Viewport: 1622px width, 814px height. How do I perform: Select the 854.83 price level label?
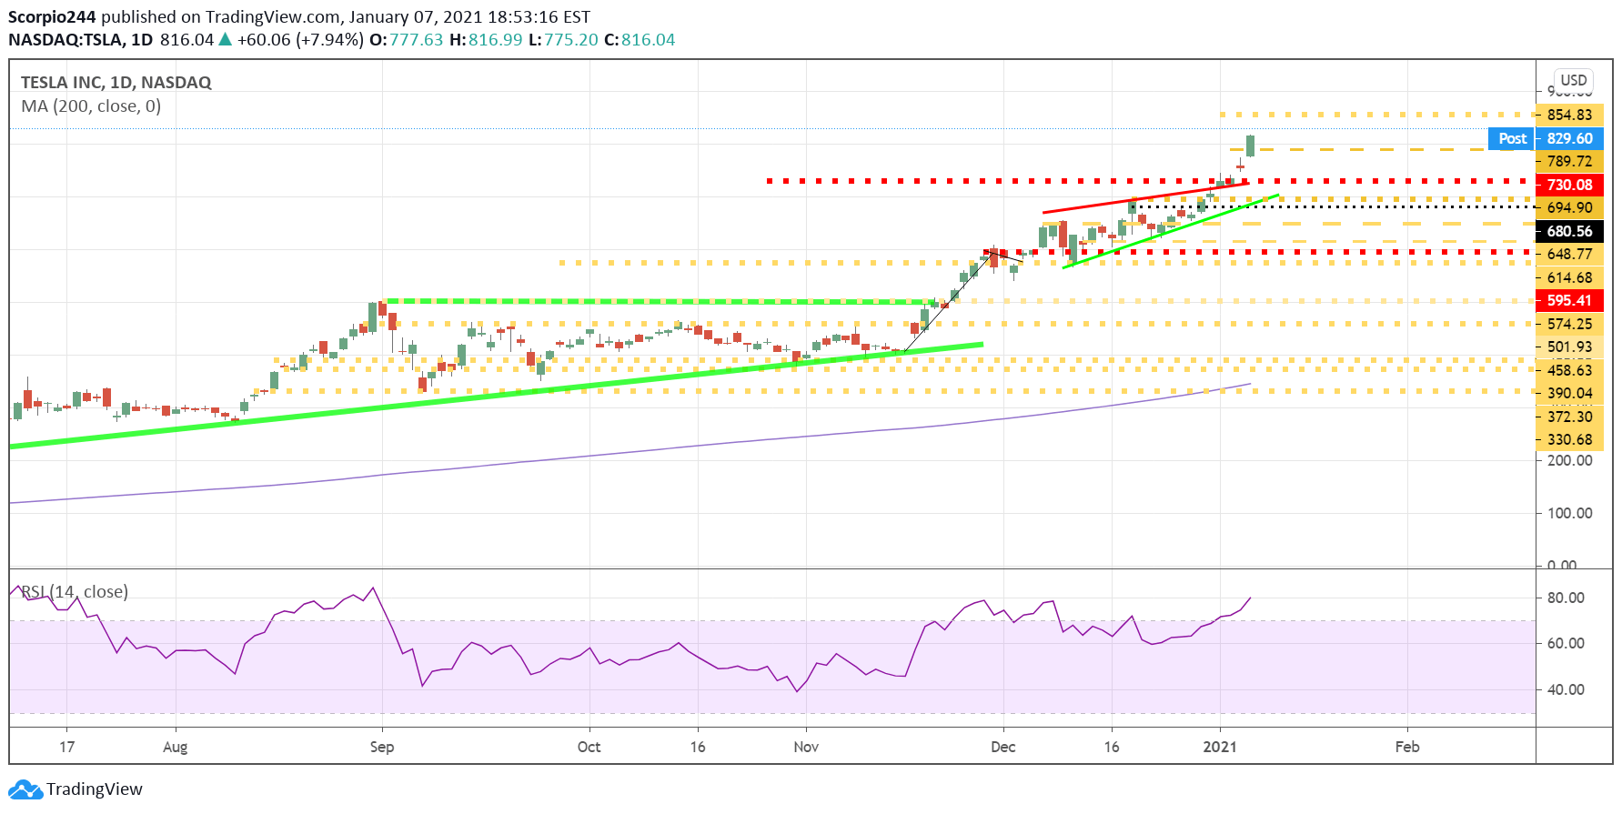point(1570,115)
